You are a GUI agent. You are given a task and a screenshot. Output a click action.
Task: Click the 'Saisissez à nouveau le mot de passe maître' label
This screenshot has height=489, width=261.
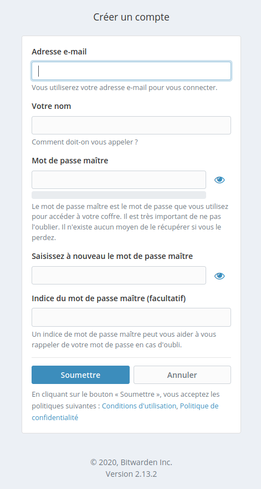pos(112,256)
